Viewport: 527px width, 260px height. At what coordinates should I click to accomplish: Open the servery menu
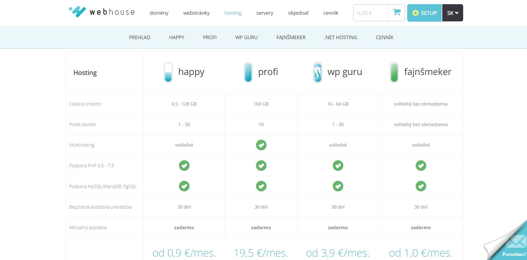(265, 13)
